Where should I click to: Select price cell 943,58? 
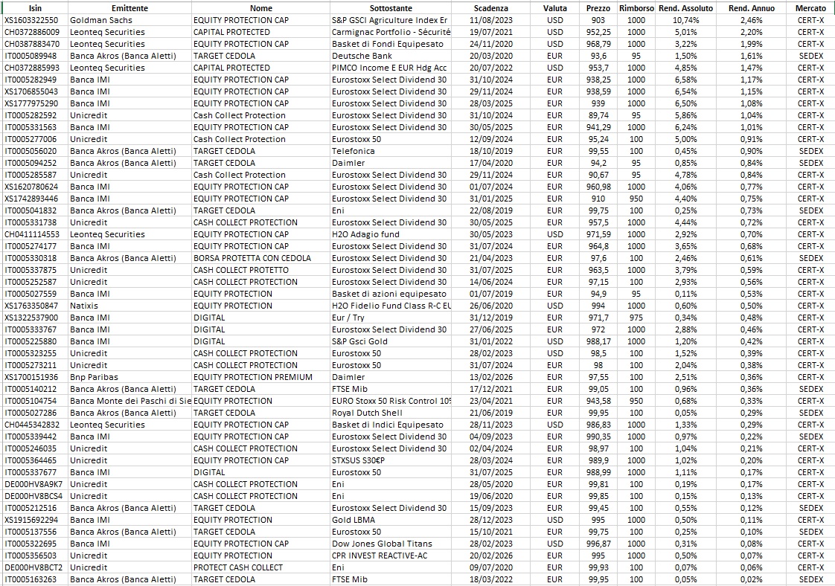tap(598, 401)
